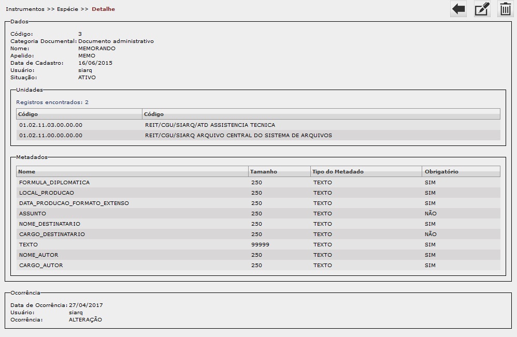Click SIM in the FORMULA_DIPLOMATICA row
517x337 pixels.
click(x=430, y=183)
